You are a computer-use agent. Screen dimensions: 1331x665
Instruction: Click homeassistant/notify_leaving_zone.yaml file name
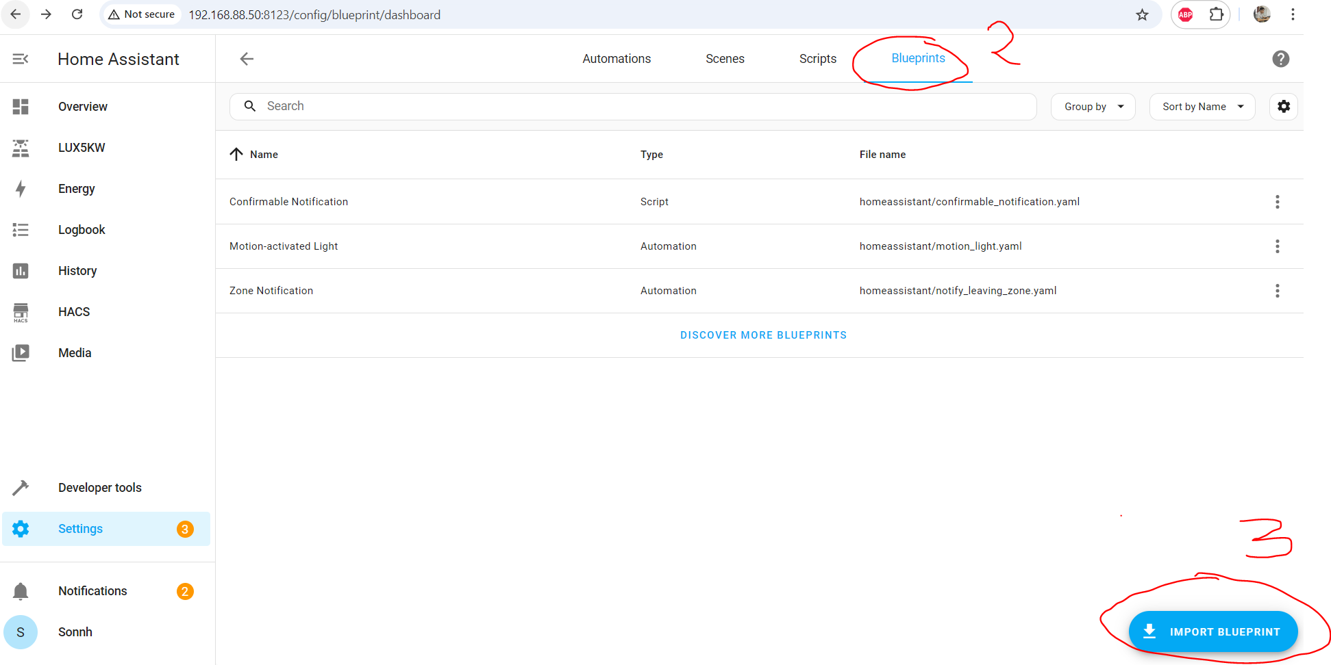click(x=958, y=291)
